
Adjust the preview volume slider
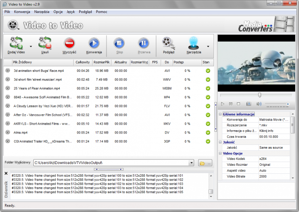coord(277,104)
